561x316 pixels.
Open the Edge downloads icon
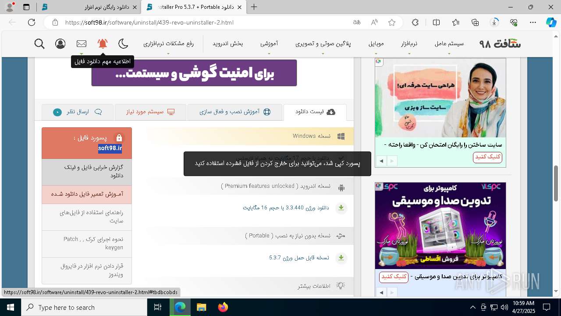point(494,22)
